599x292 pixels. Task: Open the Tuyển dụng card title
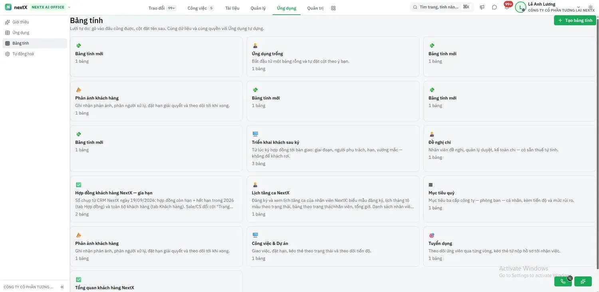440,243
